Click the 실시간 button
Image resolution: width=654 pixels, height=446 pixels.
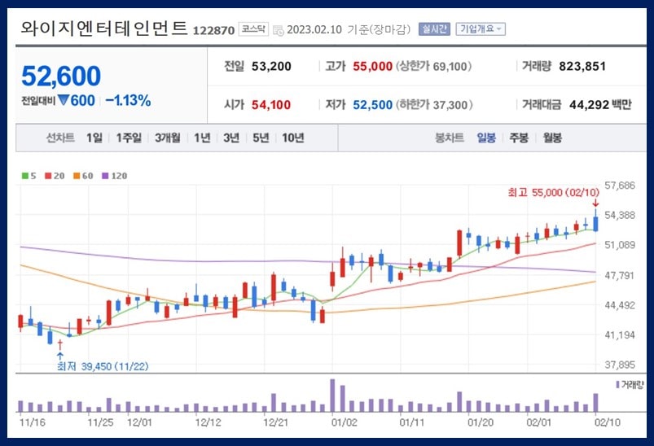434,29
